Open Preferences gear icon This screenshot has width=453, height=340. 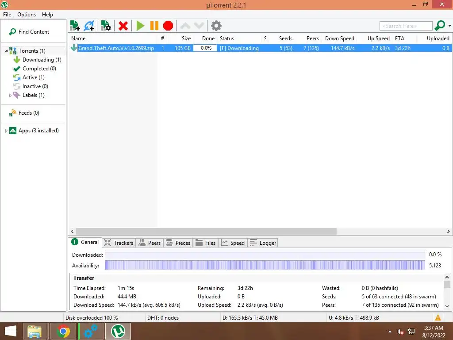(x=216, y=26)
